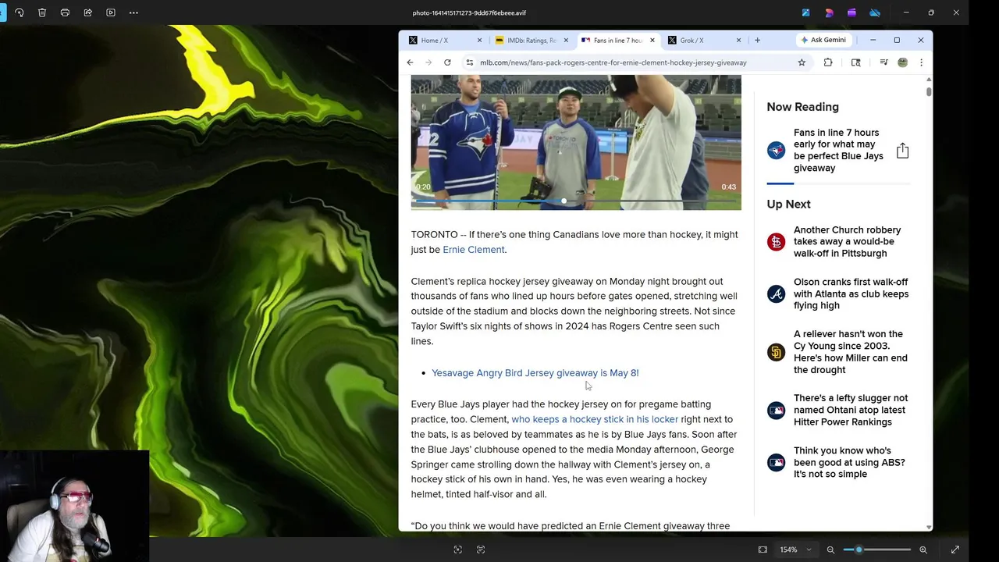This screenshot has height=562, width=999.
Task: Click the zoom out magnifier
Action: point(830,550)
